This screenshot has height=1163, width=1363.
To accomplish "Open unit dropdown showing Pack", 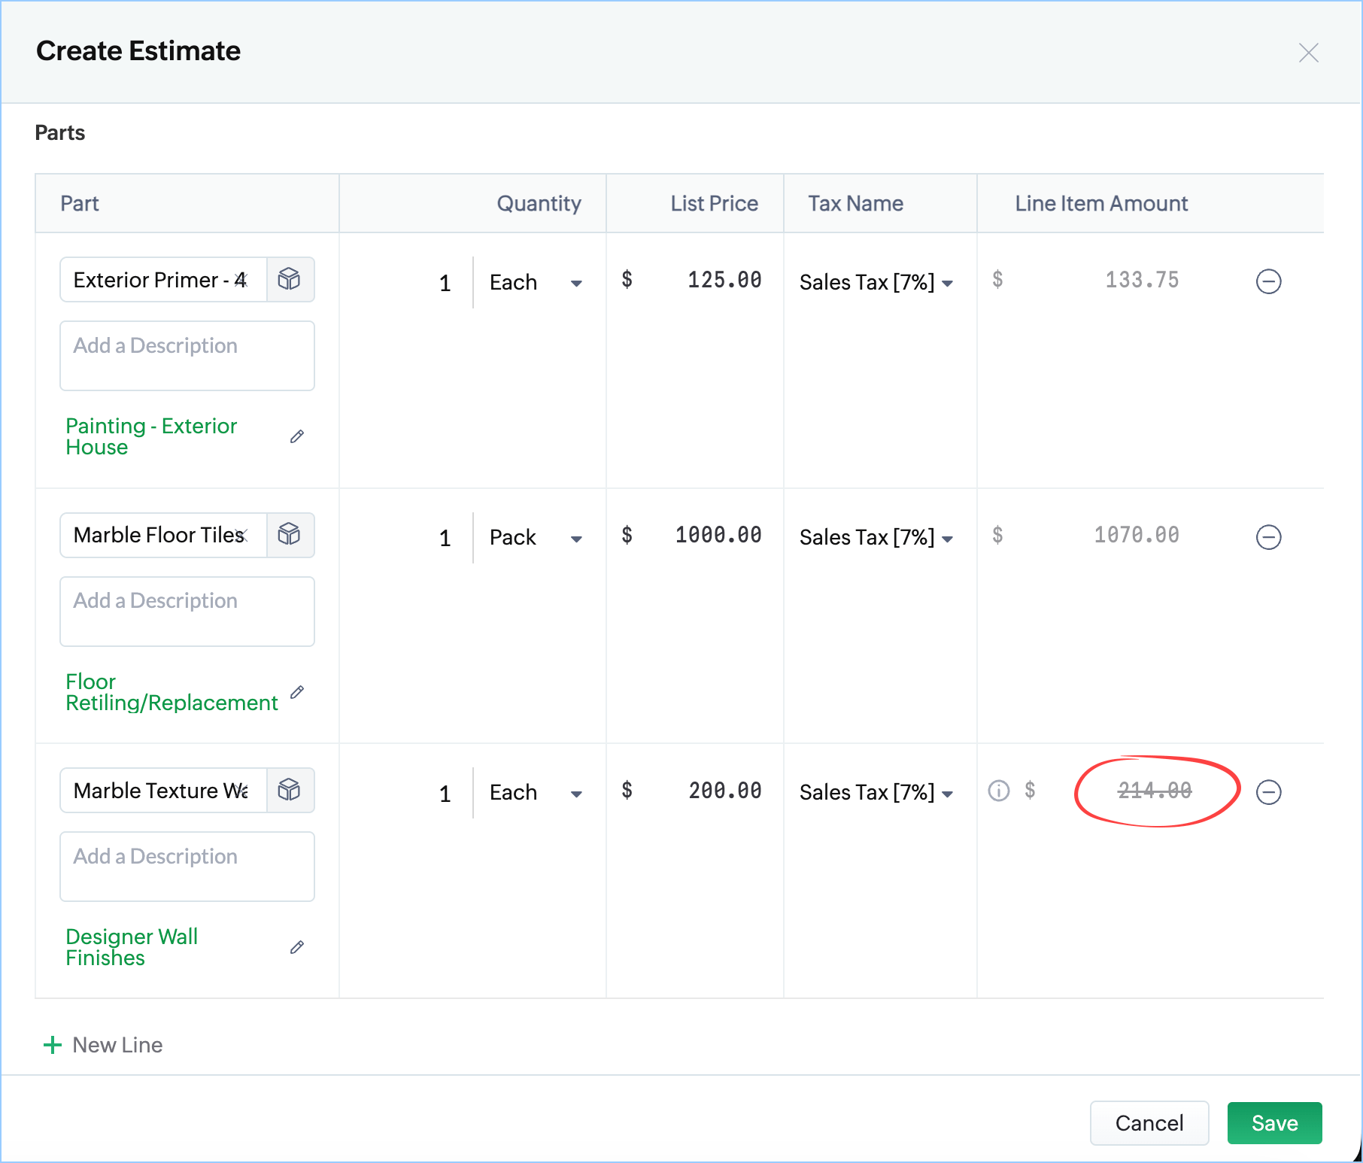I will point(536,538).
